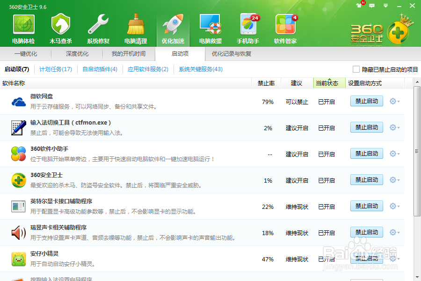
Task: Select 英特尔显卡接口辅助程序 name text
Action: (61, 201)
